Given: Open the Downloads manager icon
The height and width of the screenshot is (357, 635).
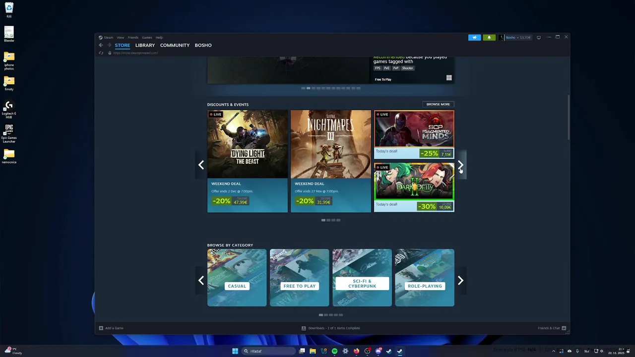Looking at the screenshot, I should point(304,328).
